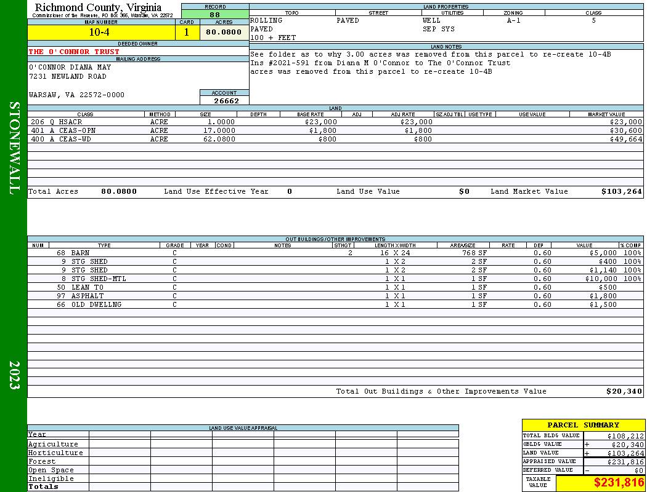Viewport: 647px width, 492px height.
Task: Click the acres value 80.0800
Action: (224, 32)
